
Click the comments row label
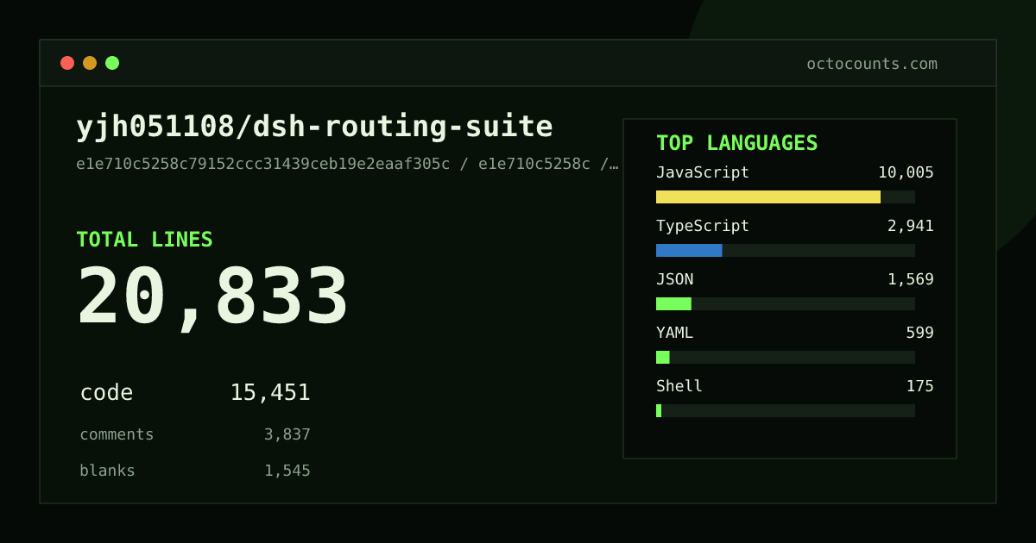pyautogui.click(x=117, y=434)
